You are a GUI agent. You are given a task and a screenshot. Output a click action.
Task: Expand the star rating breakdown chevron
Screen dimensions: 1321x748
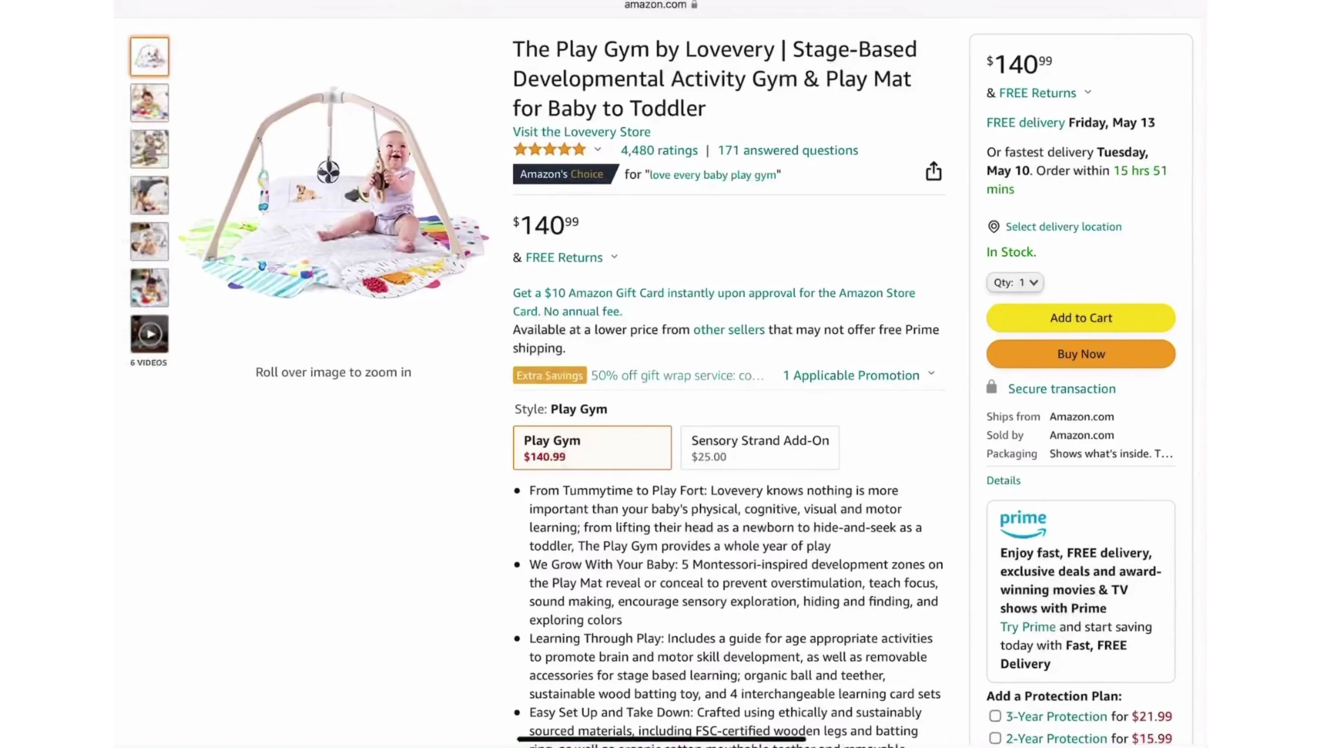pyautogui.click(x=598, y=150)
